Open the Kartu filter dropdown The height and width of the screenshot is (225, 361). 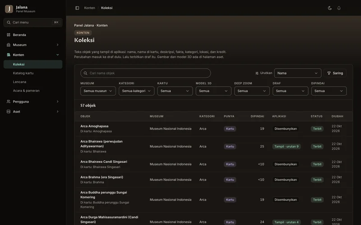tap(175, 91)
